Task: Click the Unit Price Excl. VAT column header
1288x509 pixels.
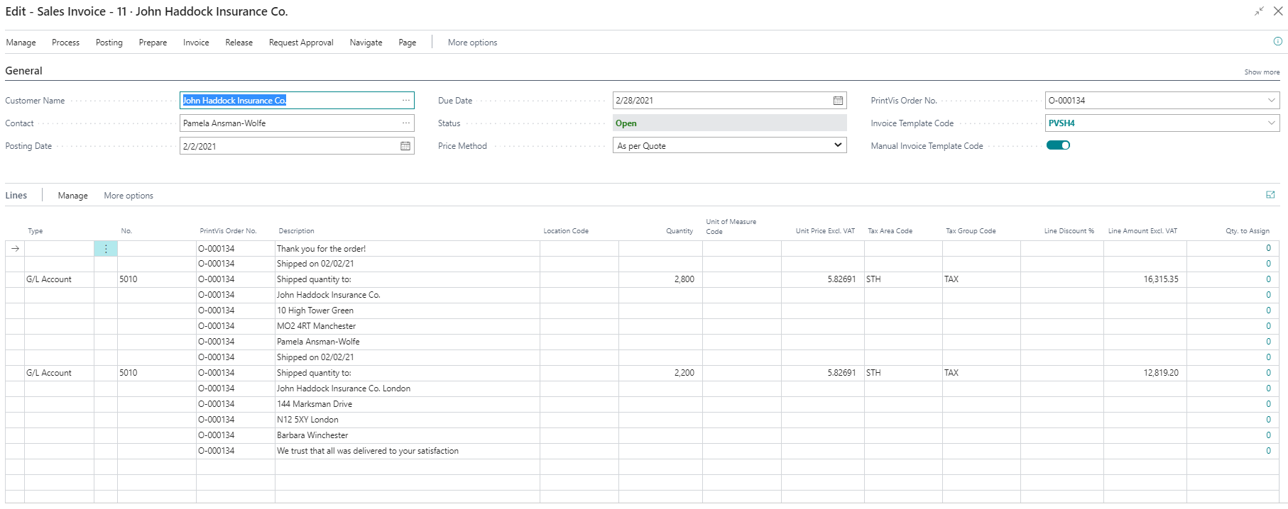Action: point(825,231)
